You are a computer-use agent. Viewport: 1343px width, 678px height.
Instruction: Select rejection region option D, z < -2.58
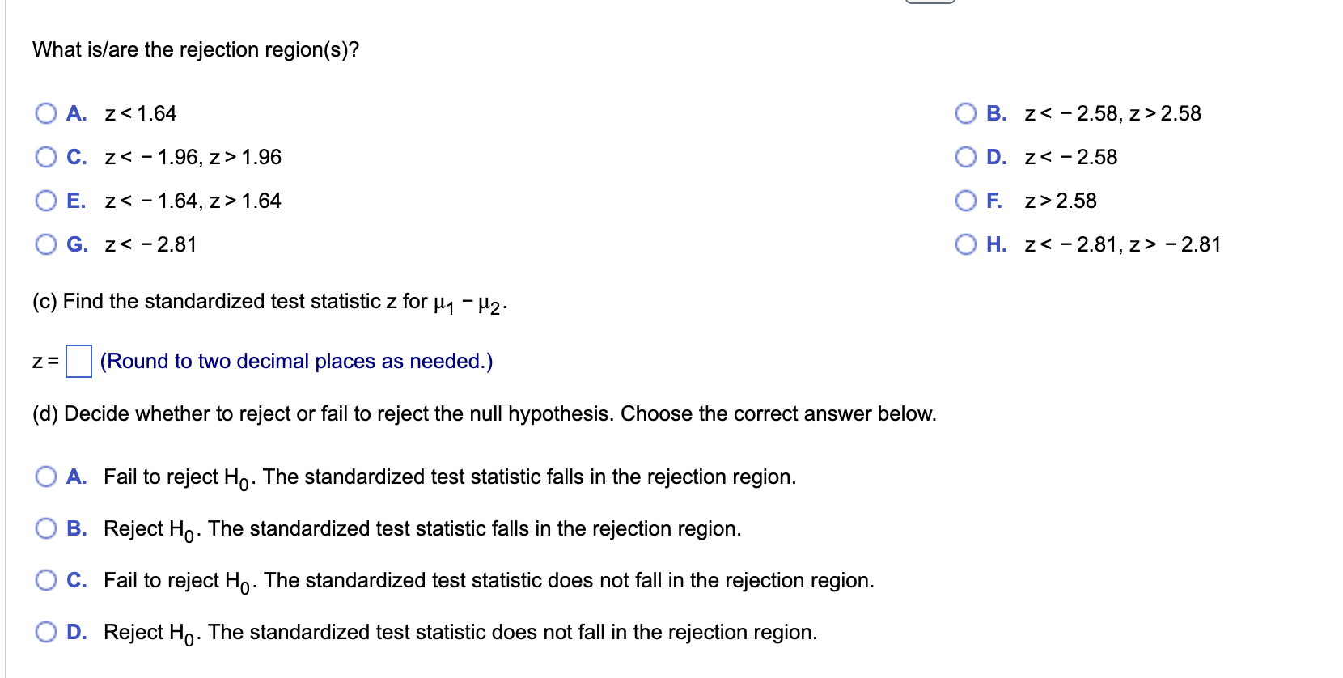(x=966, y=157)
